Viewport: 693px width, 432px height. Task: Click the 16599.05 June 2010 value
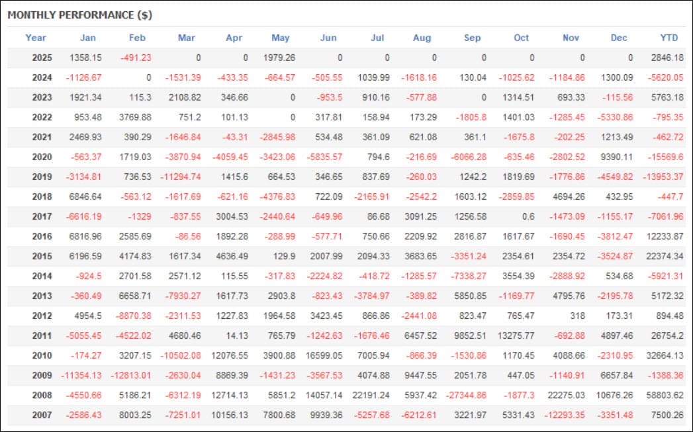point(324,356)
